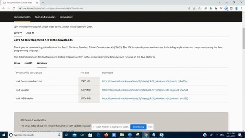
Task: Click the taskbar search box
Action: point(35,135)
